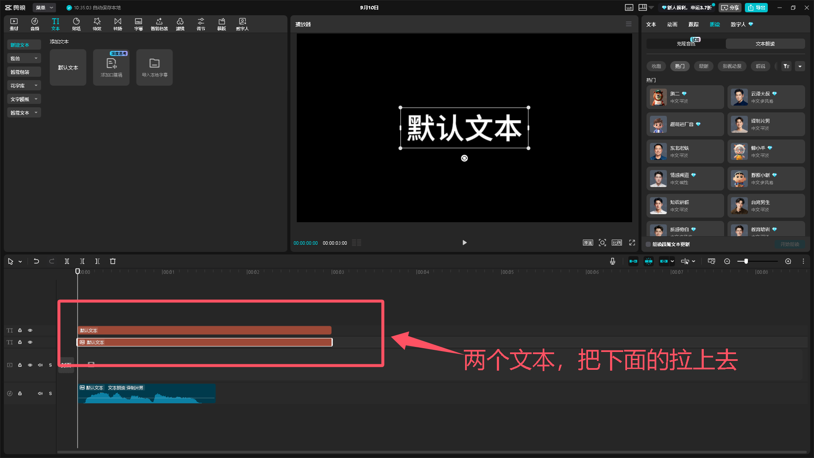
Task: Select the 文本朗读 tab
Action: pos(765,44)
